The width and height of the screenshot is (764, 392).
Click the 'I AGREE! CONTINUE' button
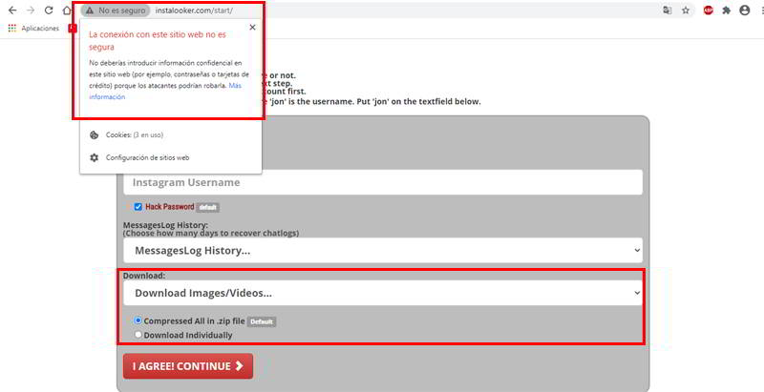[x=188, y=365]
